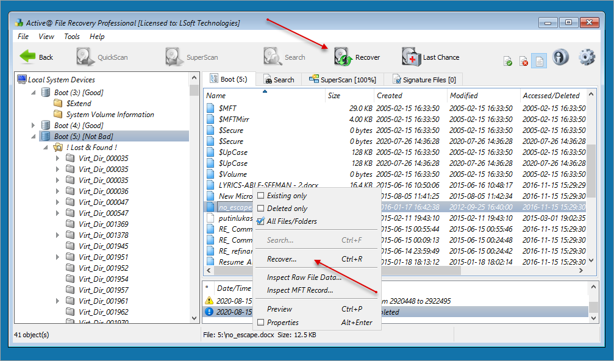Toggle the All Files/Folders checkbox

260,221
